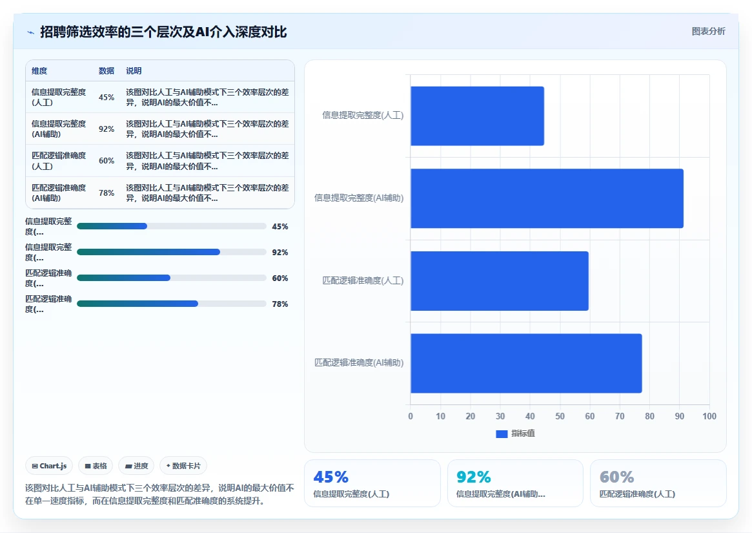Click table cell 信息提取完整度(人工)
Screen dimensions: 752x533
(x=59, y=97)
